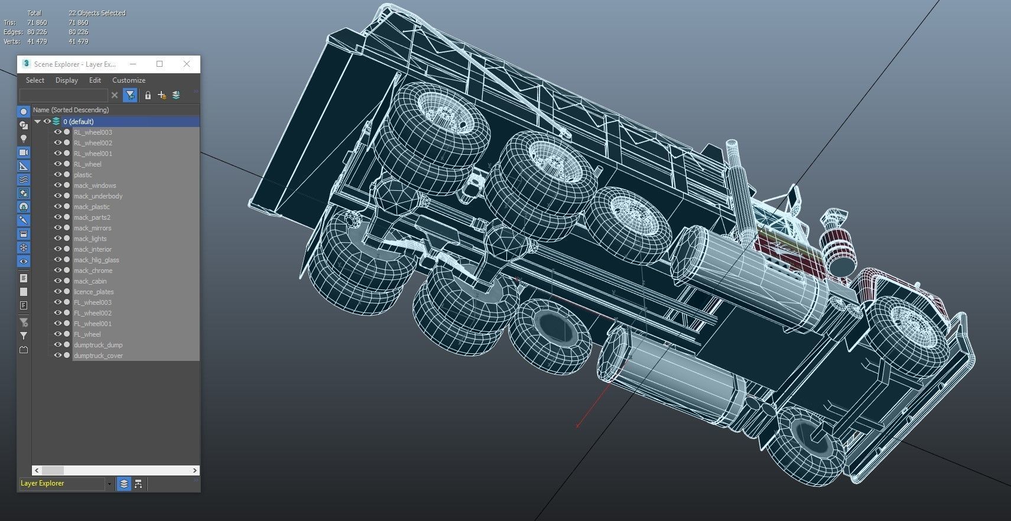Open the Edit menu
The image size is (1011, 521).
point(95,80)
